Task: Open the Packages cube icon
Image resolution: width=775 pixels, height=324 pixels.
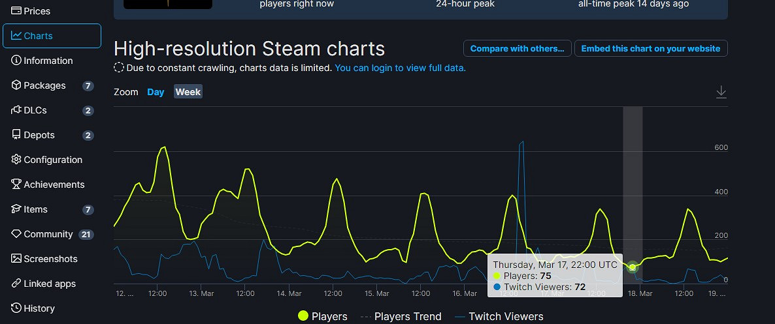Action: point(16,85)
